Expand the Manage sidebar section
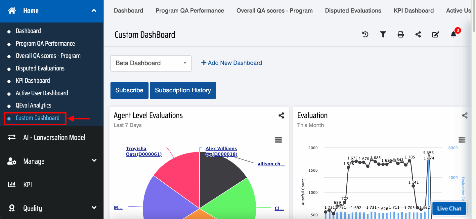 point(94,161)
